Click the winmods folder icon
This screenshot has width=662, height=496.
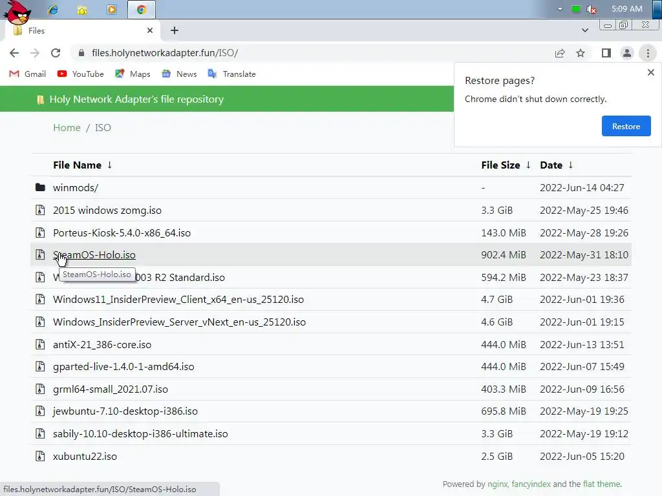(x=40, y=187)
